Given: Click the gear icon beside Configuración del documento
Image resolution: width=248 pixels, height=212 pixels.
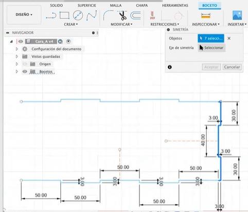Looking at the screenshot, I should click(x=25, y=49).
